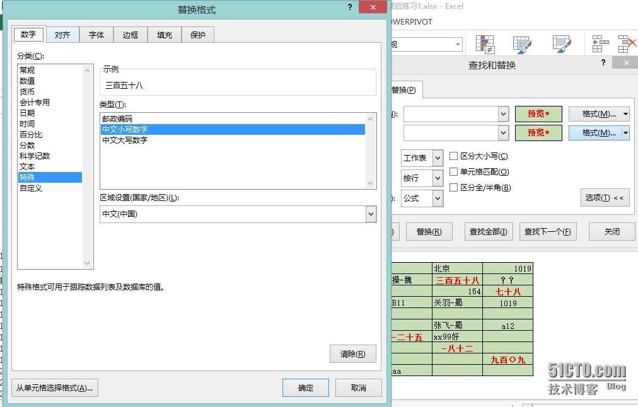Switch to the 对齐 tab
638x407 pixels.
coord(62,35)
